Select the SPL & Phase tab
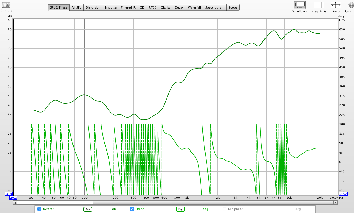354x213 pixels. pos(59,7)
